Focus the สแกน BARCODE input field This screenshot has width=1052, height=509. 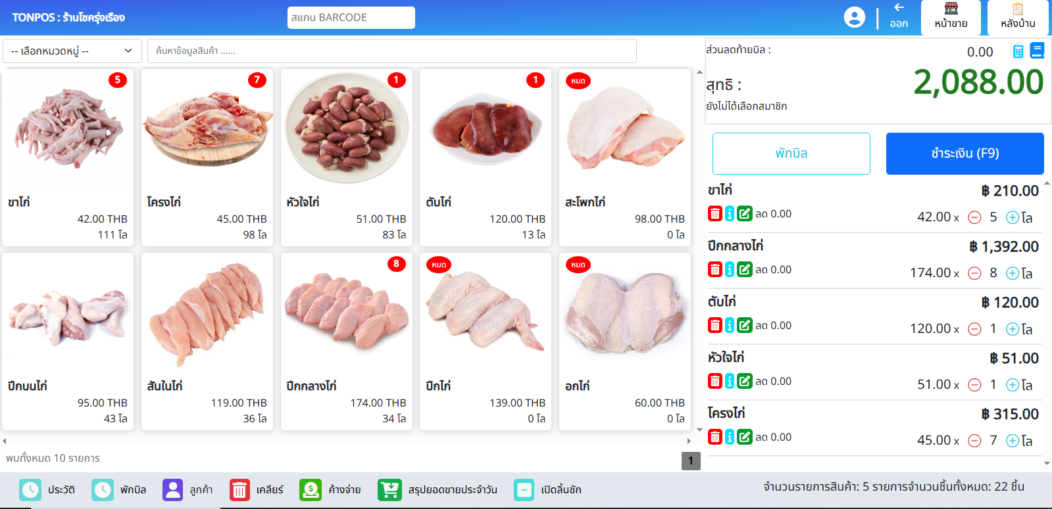tap(351, 18)
